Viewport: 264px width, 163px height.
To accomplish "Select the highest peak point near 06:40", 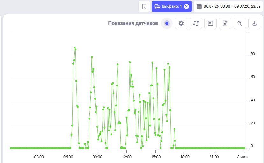I will point(75,48).
